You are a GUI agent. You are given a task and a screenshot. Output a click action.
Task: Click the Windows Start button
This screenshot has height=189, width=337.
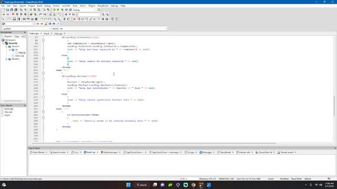click(x=128, y=185)
